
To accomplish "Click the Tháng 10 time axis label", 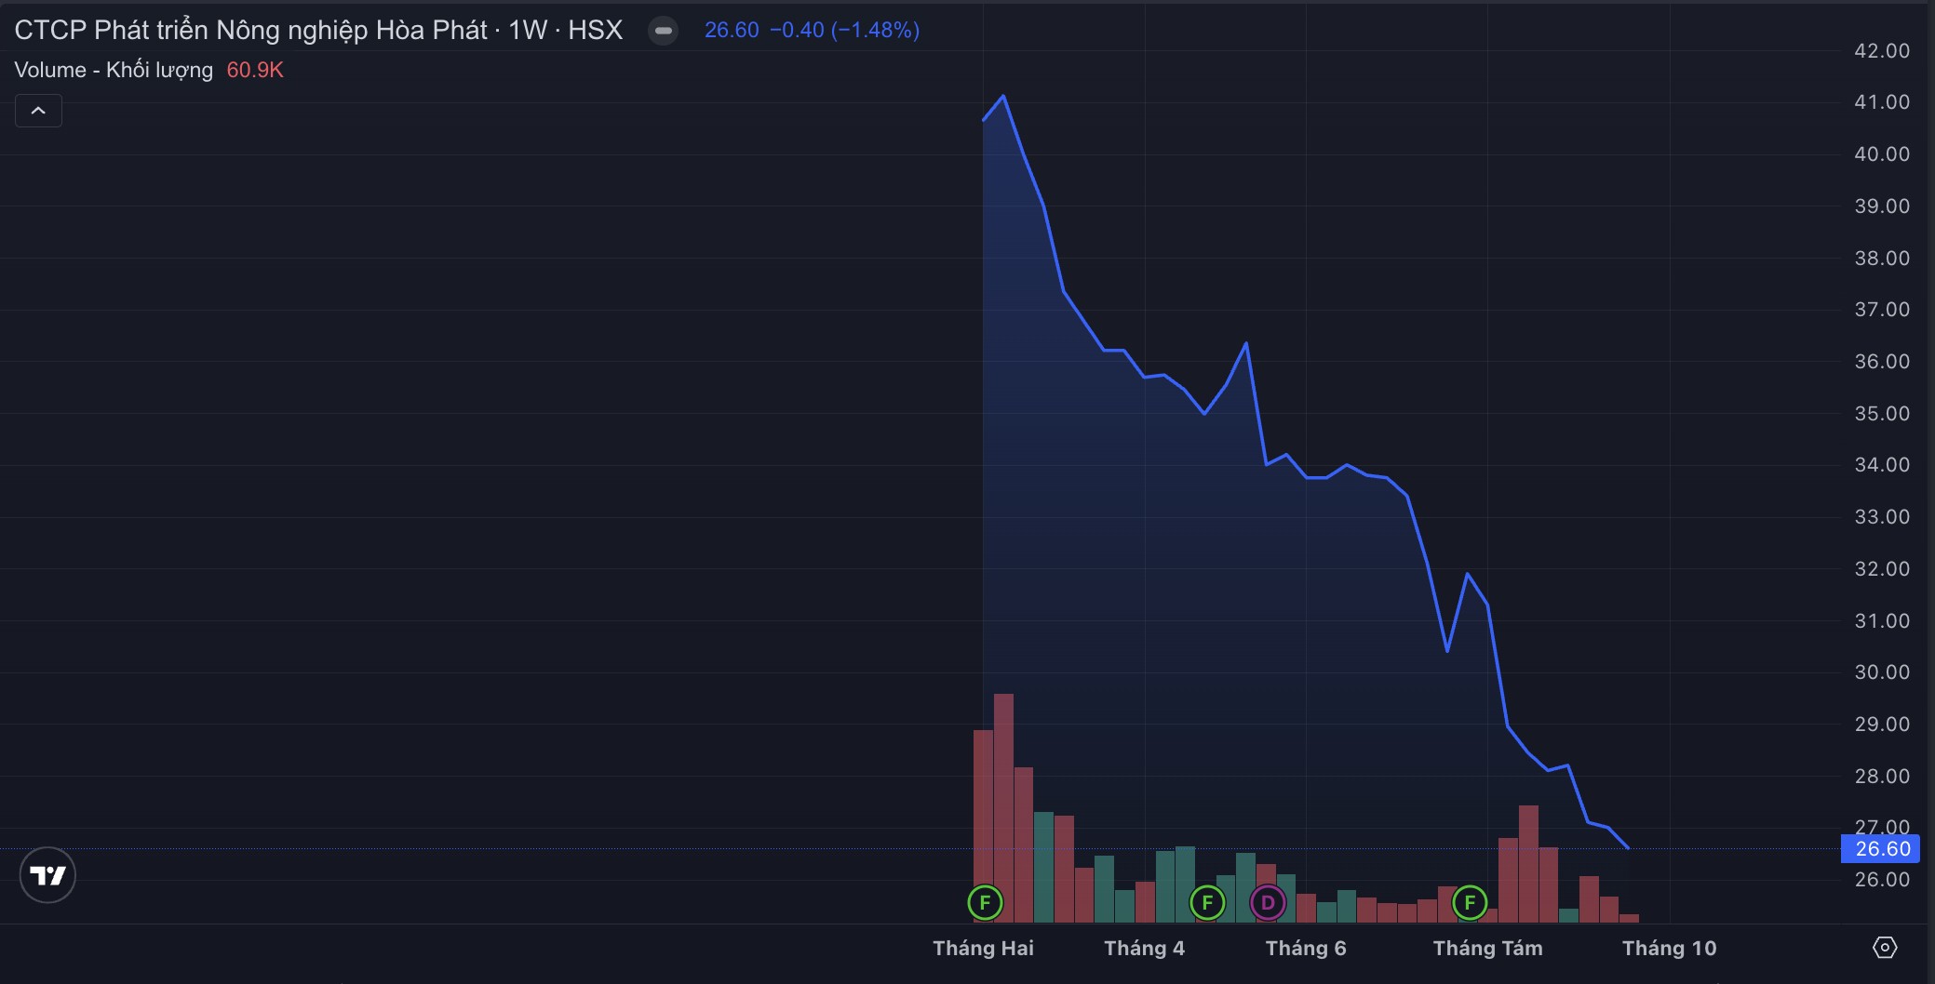I will coord(1669,948).
